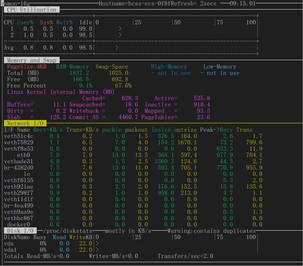Click the 'Avg' row label
303x266 pixels.
9,48
